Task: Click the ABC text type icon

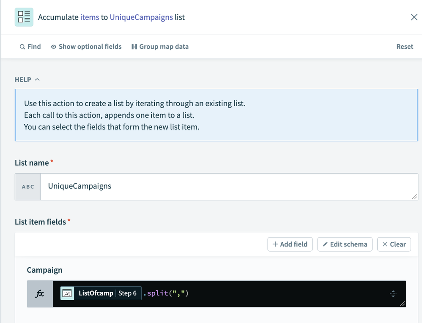Action: [28, 186]
